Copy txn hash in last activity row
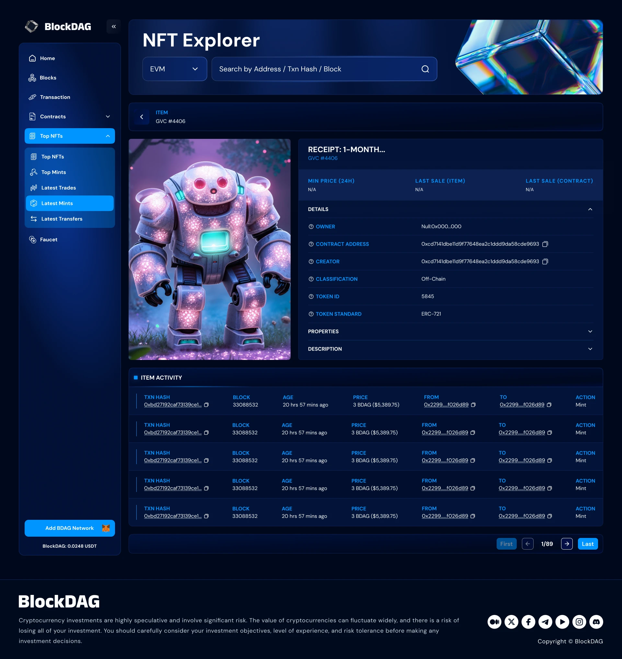This screenshot has width=622, height=659. [x=206, y=516]
